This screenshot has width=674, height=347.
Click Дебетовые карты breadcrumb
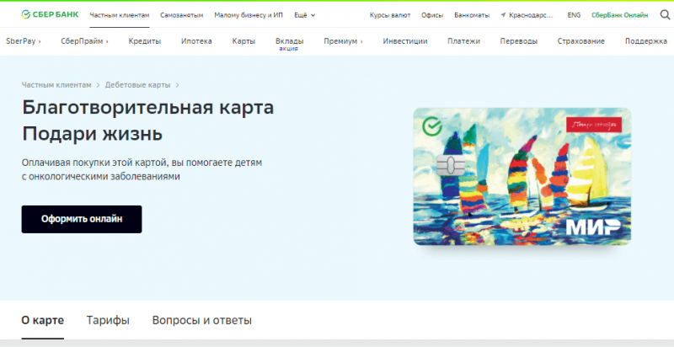(137, 85)
